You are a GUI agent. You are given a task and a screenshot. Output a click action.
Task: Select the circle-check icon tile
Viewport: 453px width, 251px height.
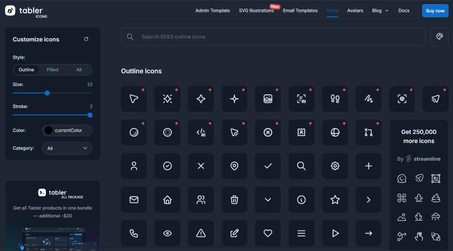click(x=167, y=166)
